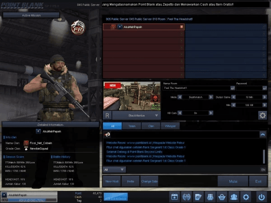271x203 pixels.
Task: Click player rank icon in bottom-left bar
Action: pos(4,195)
